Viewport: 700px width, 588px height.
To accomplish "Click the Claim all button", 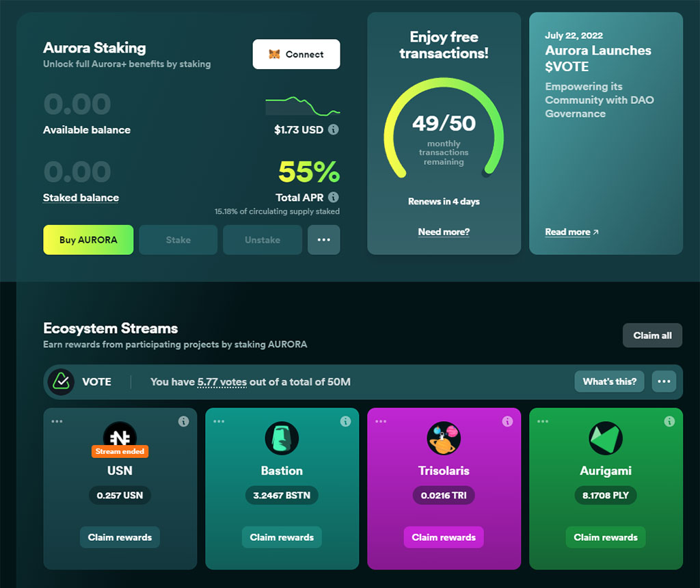I will (x=652, y=335).
